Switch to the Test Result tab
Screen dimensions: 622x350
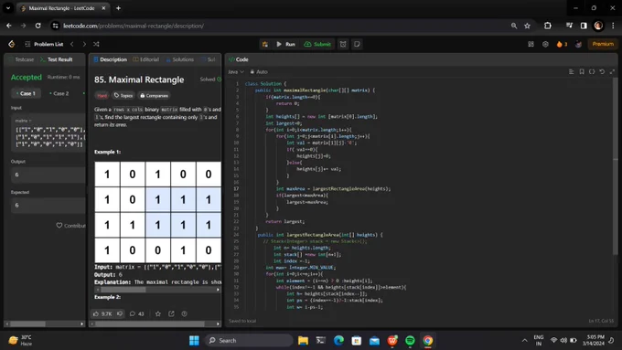coord(57,59)
